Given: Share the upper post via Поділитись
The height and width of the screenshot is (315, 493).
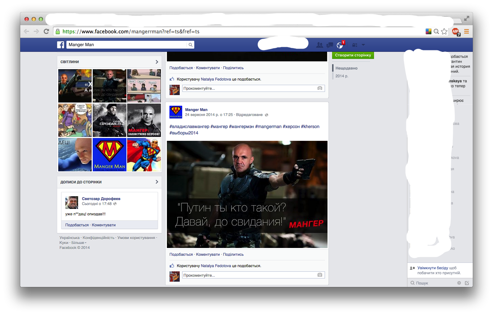Looking at the screenshot, I should point(233,68).
